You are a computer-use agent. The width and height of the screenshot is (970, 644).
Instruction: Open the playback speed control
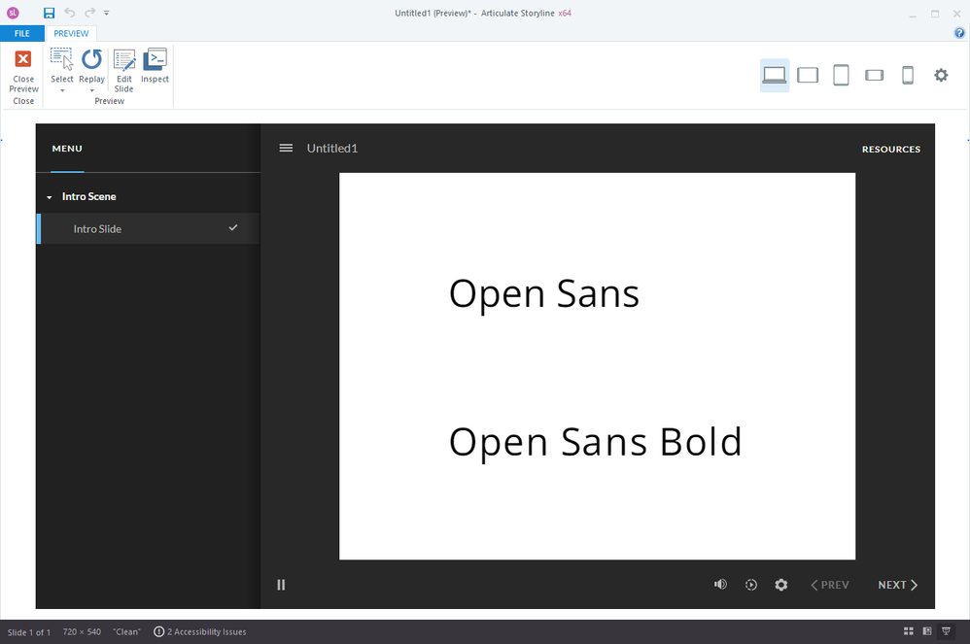[x=751, y=585]
